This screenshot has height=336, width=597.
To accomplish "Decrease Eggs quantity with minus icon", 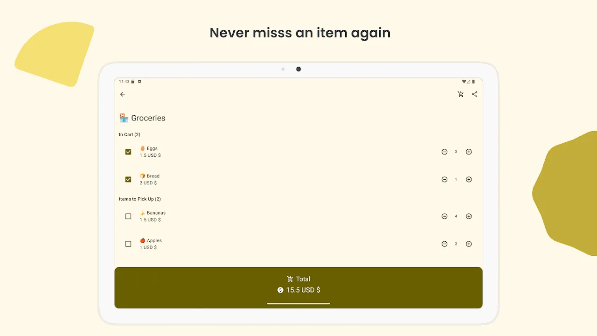I will pyautogui.click(x=444, y=152).
